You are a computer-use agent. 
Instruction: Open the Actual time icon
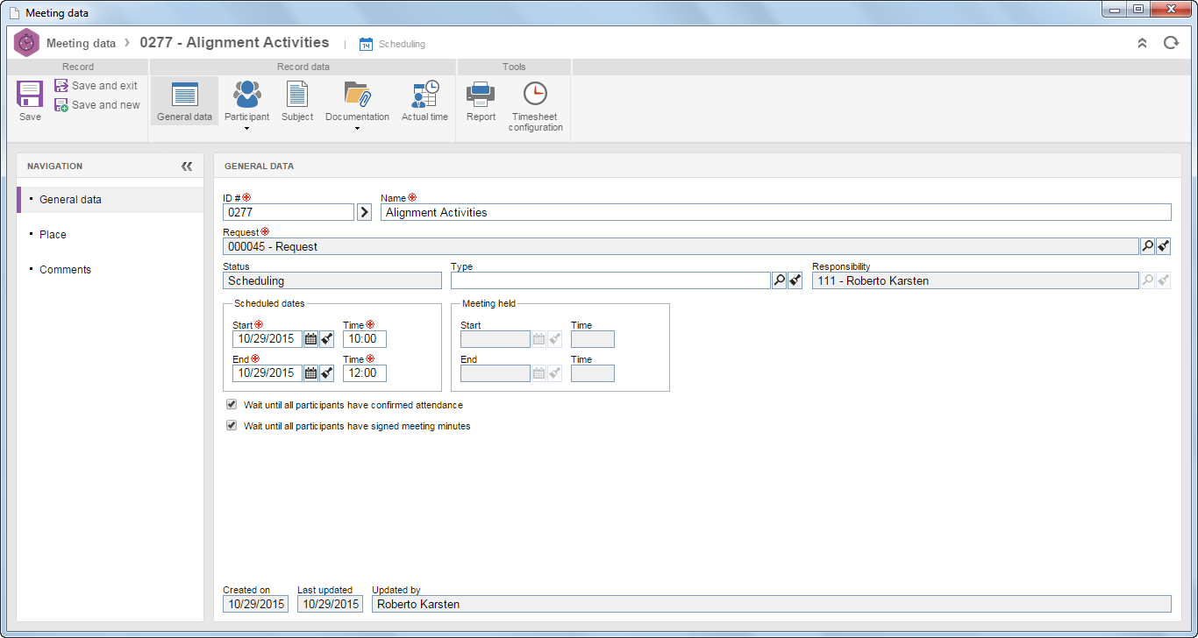pos(425,95)
